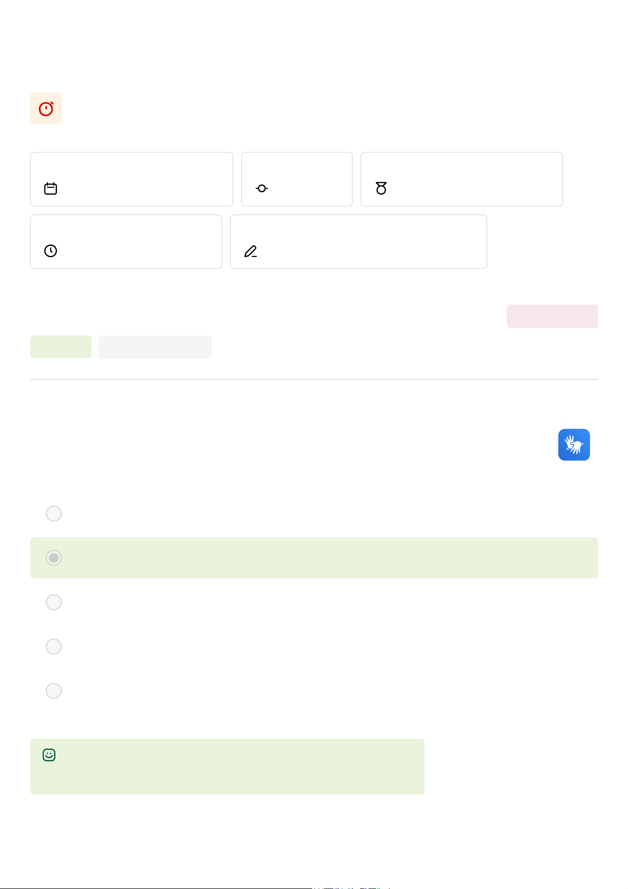Click the pink button on the right
628x889 pixels.
coord(552,317)
